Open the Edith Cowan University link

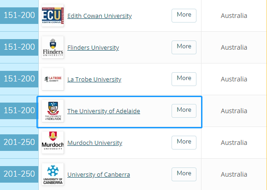(100, 16)
